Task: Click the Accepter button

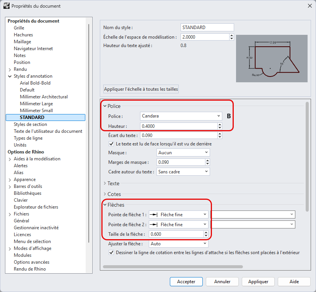Action: click(186, 282)
